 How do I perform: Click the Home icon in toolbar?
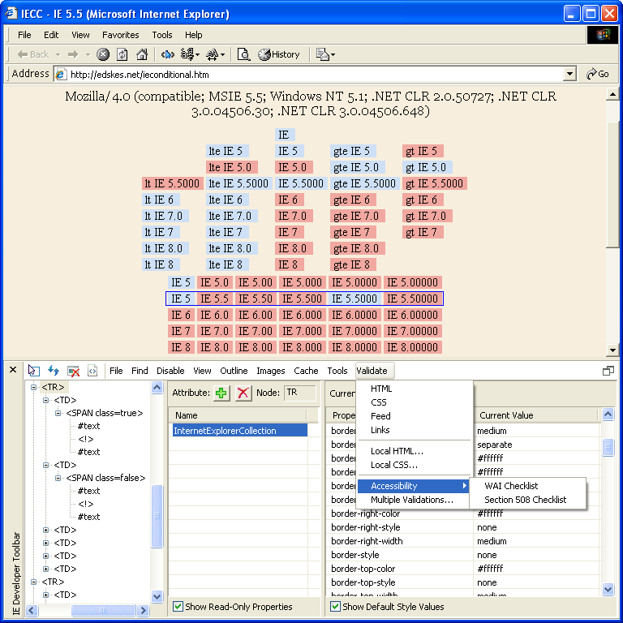142,54
